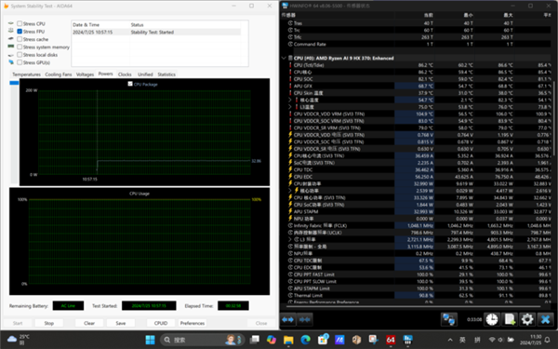Open HWiNFO settings gear icon
Screen dimensions: 558x349
(x=527, y=319)
